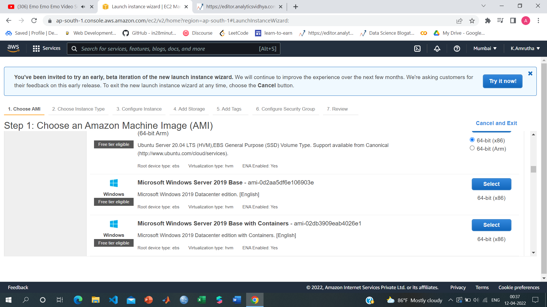The height and width of the screenshot is (307, 547).
Task: Open the Terms link in footer
Action: [x=482, y=287]
